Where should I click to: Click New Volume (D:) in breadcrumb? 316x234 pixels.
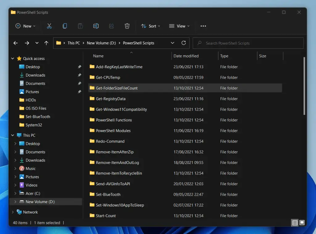click(101, 43)
